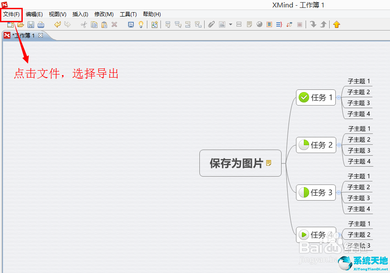Start brainstorming via the lightbulb icon
The width and height of the screenshot is (390, 273).
(141, 24)
